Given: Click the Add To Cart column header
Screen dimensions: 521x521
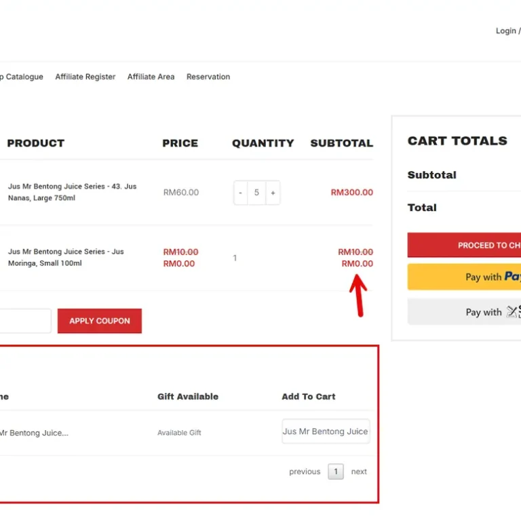Looking at the screenshot, I should coord(309,396).
